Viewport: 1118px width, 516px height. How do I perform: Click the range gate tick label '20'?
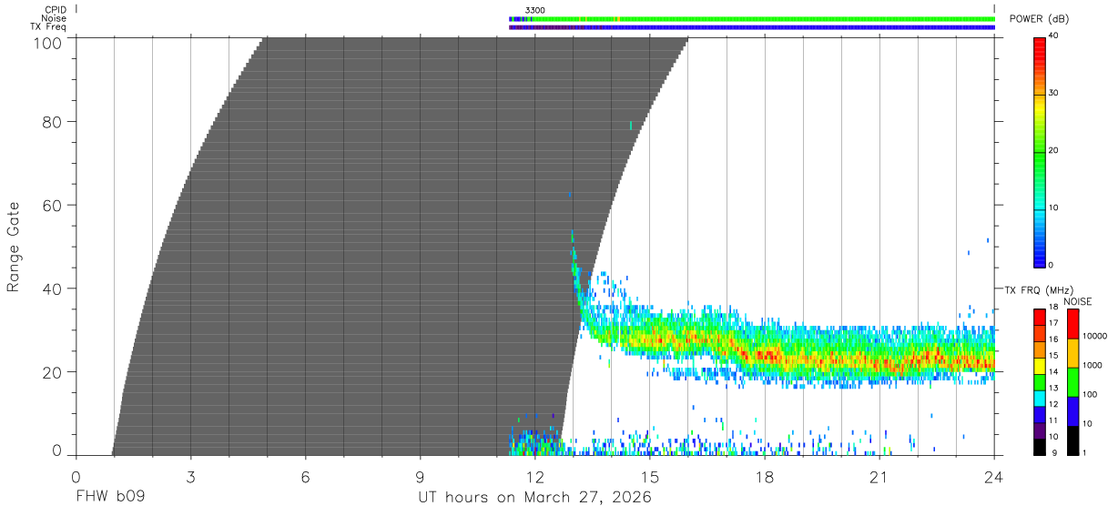coord(53,372)
